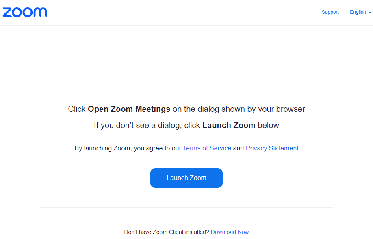Open the Terms of Service link
Viewport: 373px width, 239px height.
(207, 148)
